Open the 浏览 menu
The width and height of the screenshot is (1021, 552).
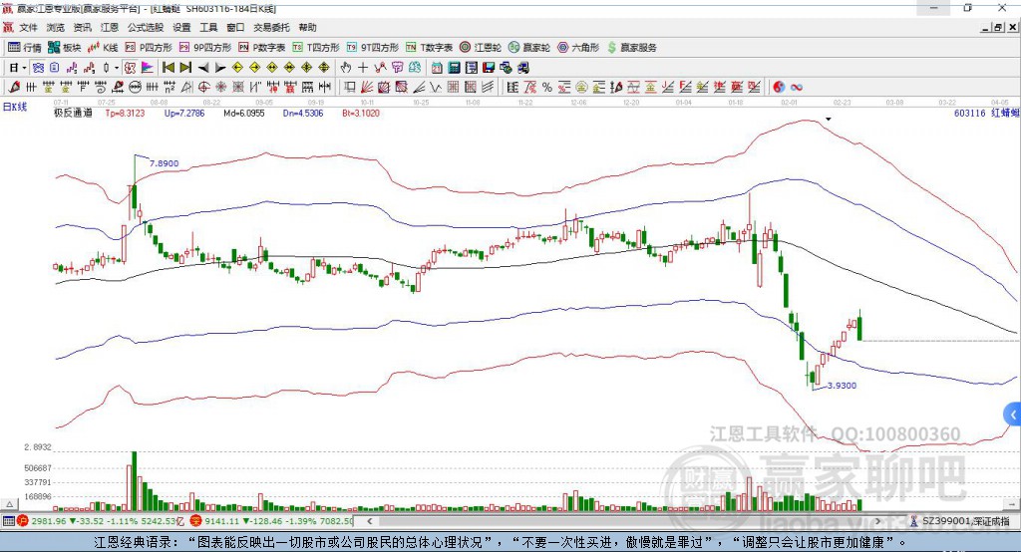pyautogui.click(x=56, y=27)
